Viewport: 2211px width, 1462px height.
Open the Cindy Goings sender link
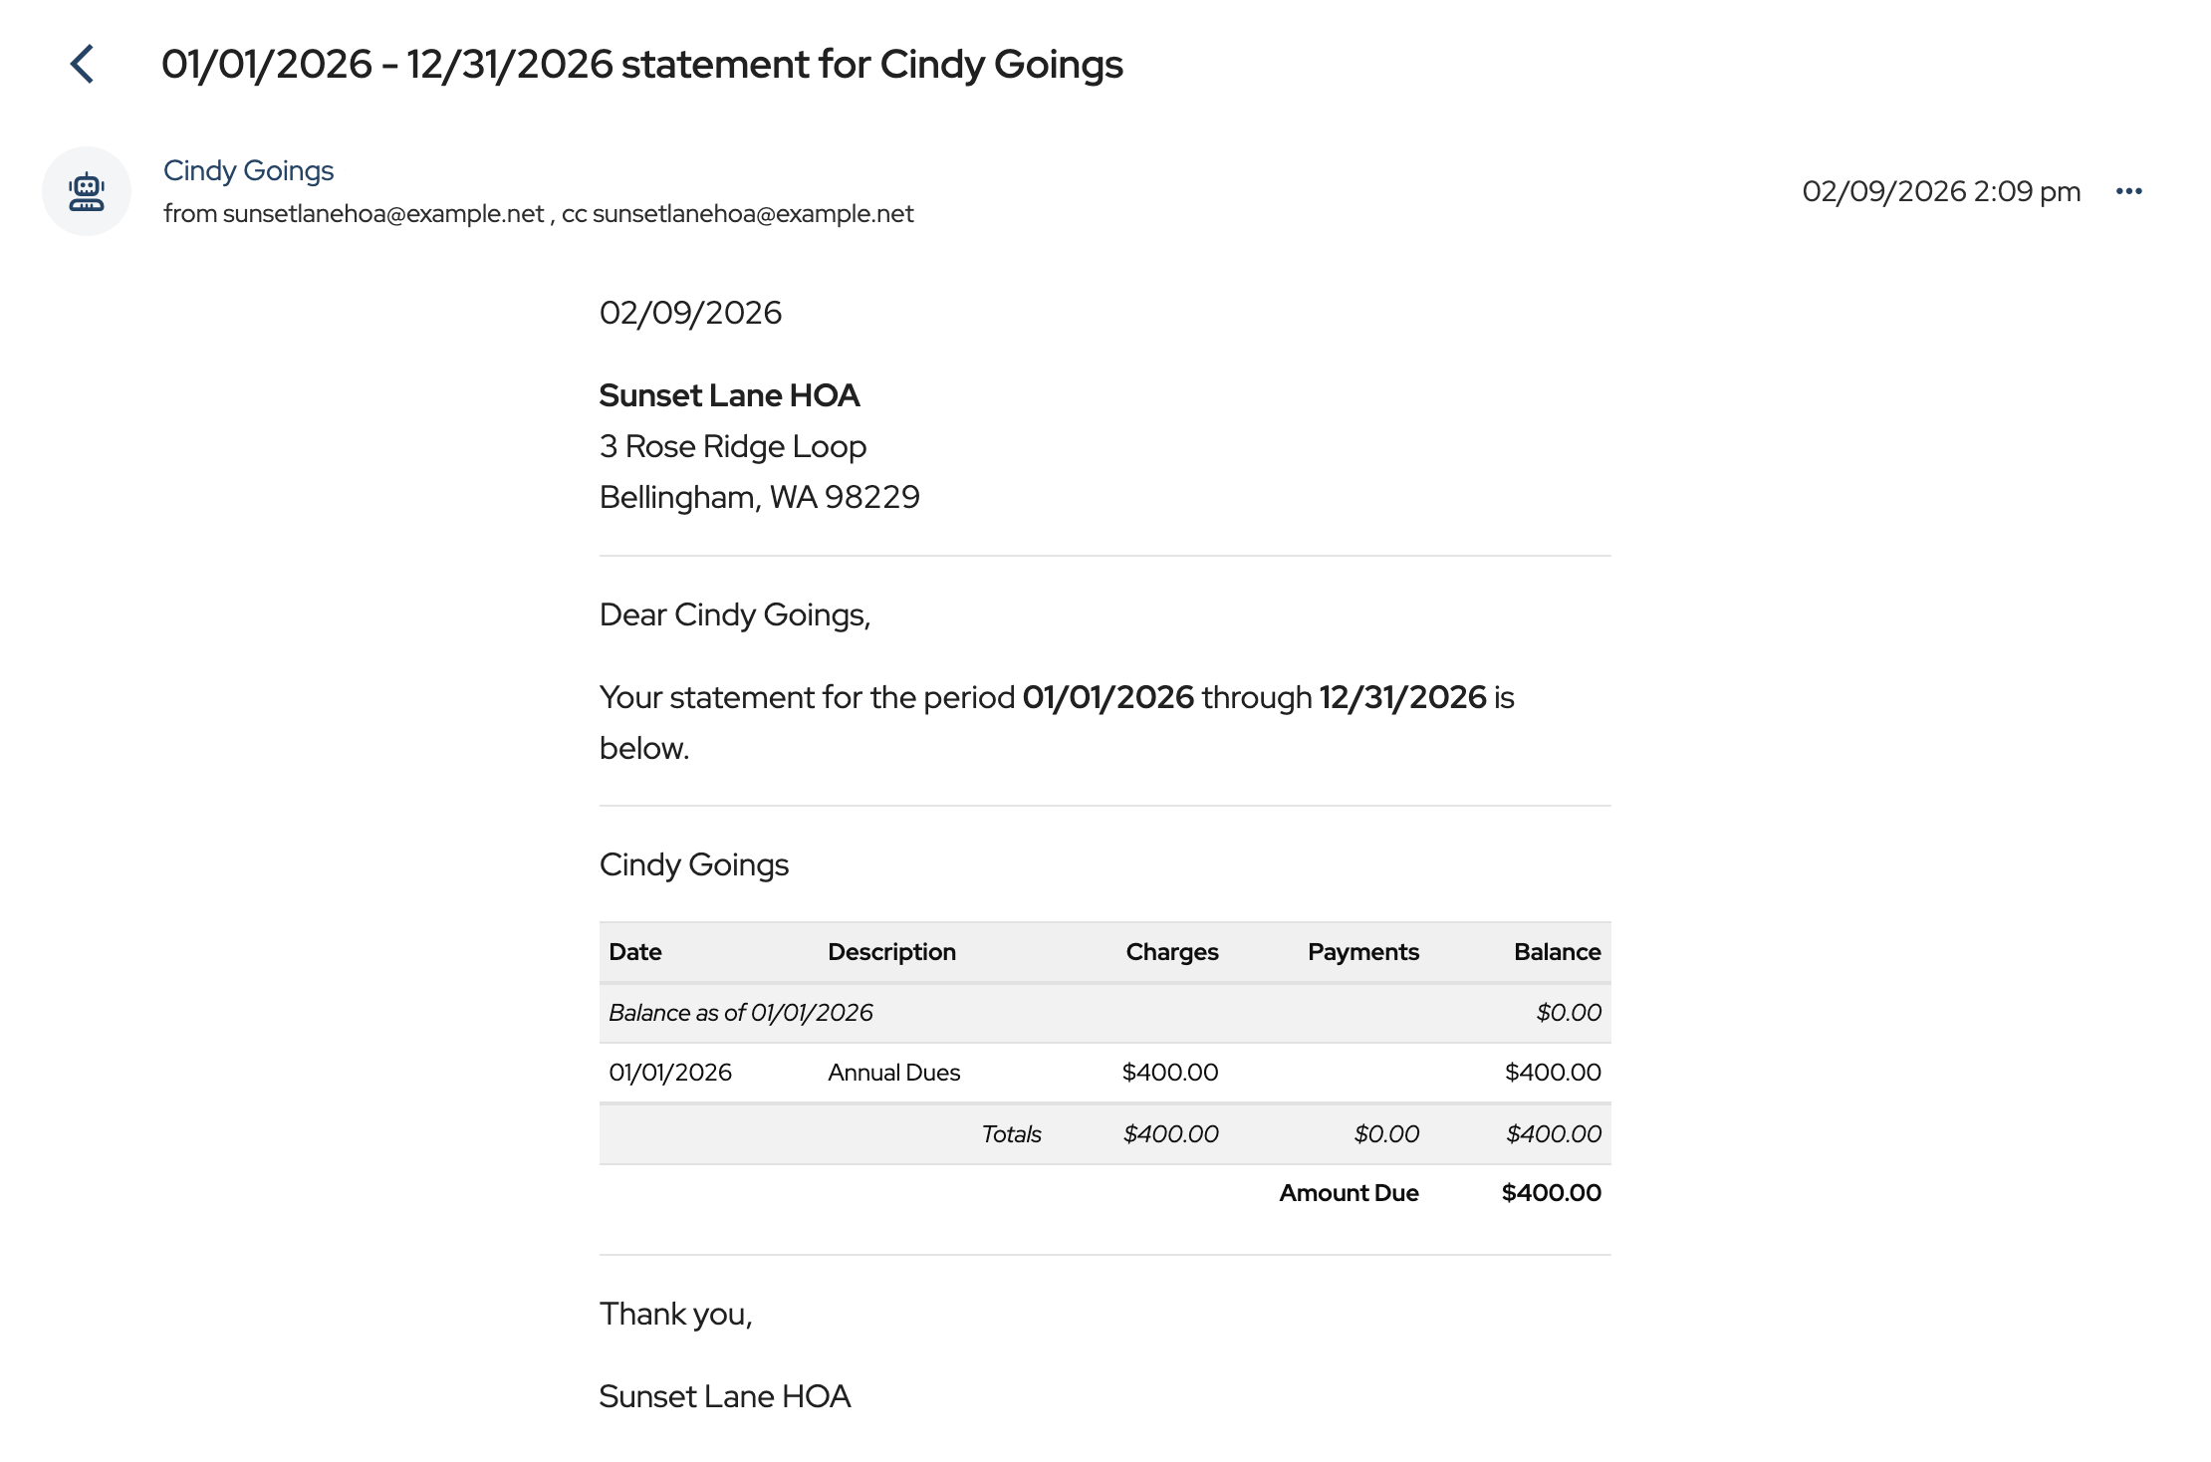tap(248, 170)
